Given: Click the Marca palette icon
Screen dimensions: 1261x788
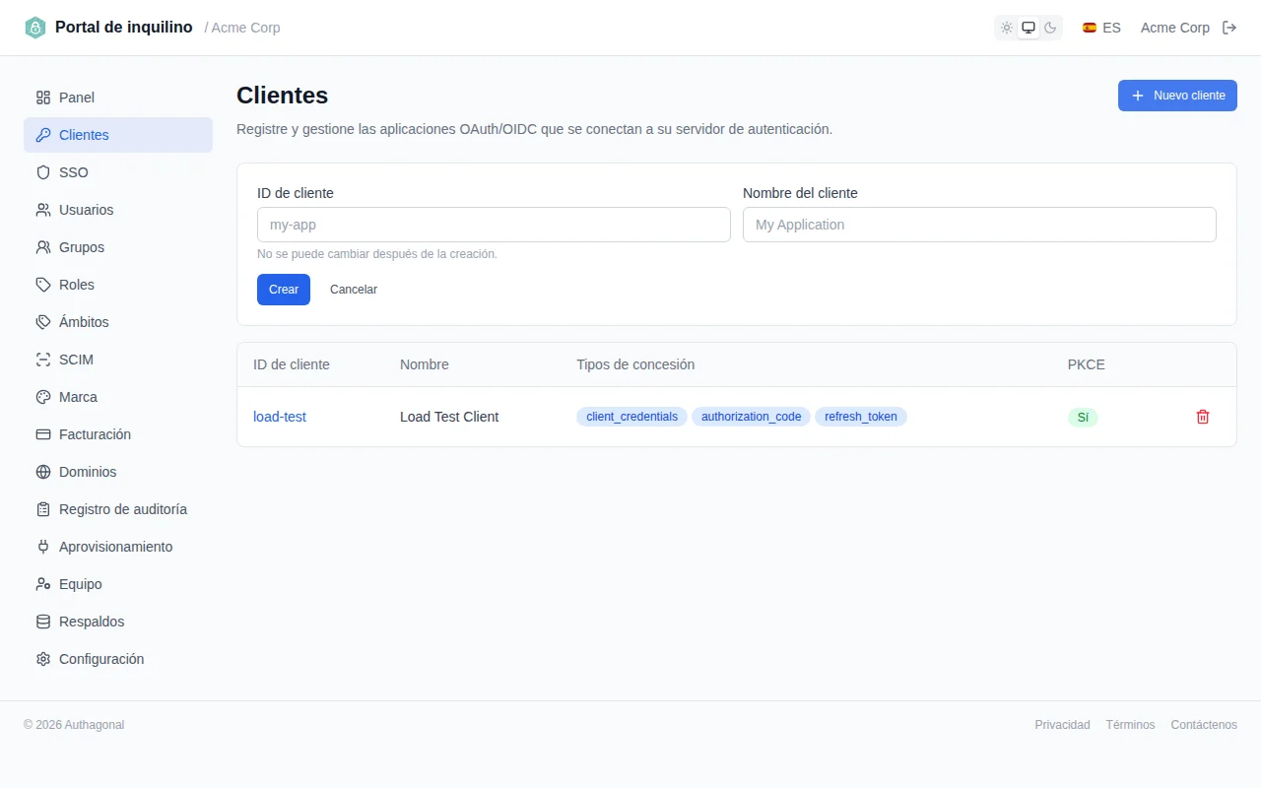Looking at the screenshot, I should click(43, 397).
